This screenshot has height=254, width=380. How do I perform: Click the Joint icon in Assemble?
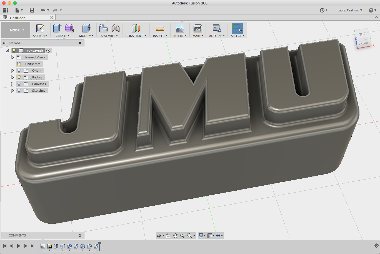tap(115, 28)
